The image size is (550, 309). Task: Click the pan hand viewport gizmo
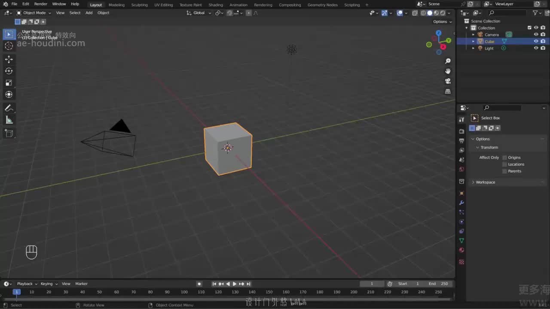pos(448,71)
